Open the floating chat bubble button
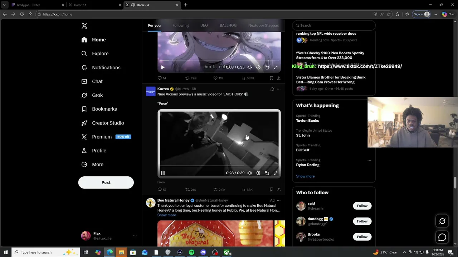This screenshot has width=458, height=257. point(442,237)
